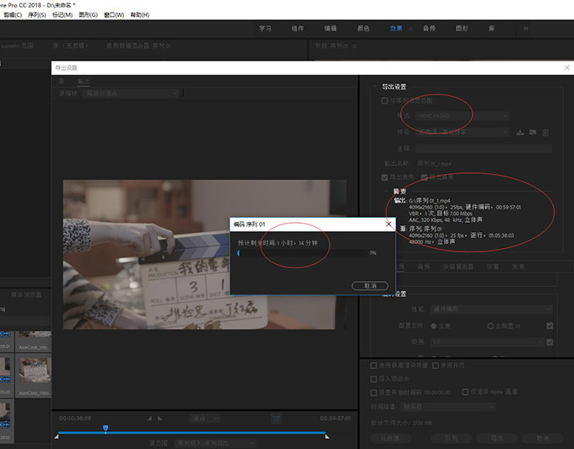The image size is (574, 449).
Task: Open the 发布 export settings tab
Action: 518,267
